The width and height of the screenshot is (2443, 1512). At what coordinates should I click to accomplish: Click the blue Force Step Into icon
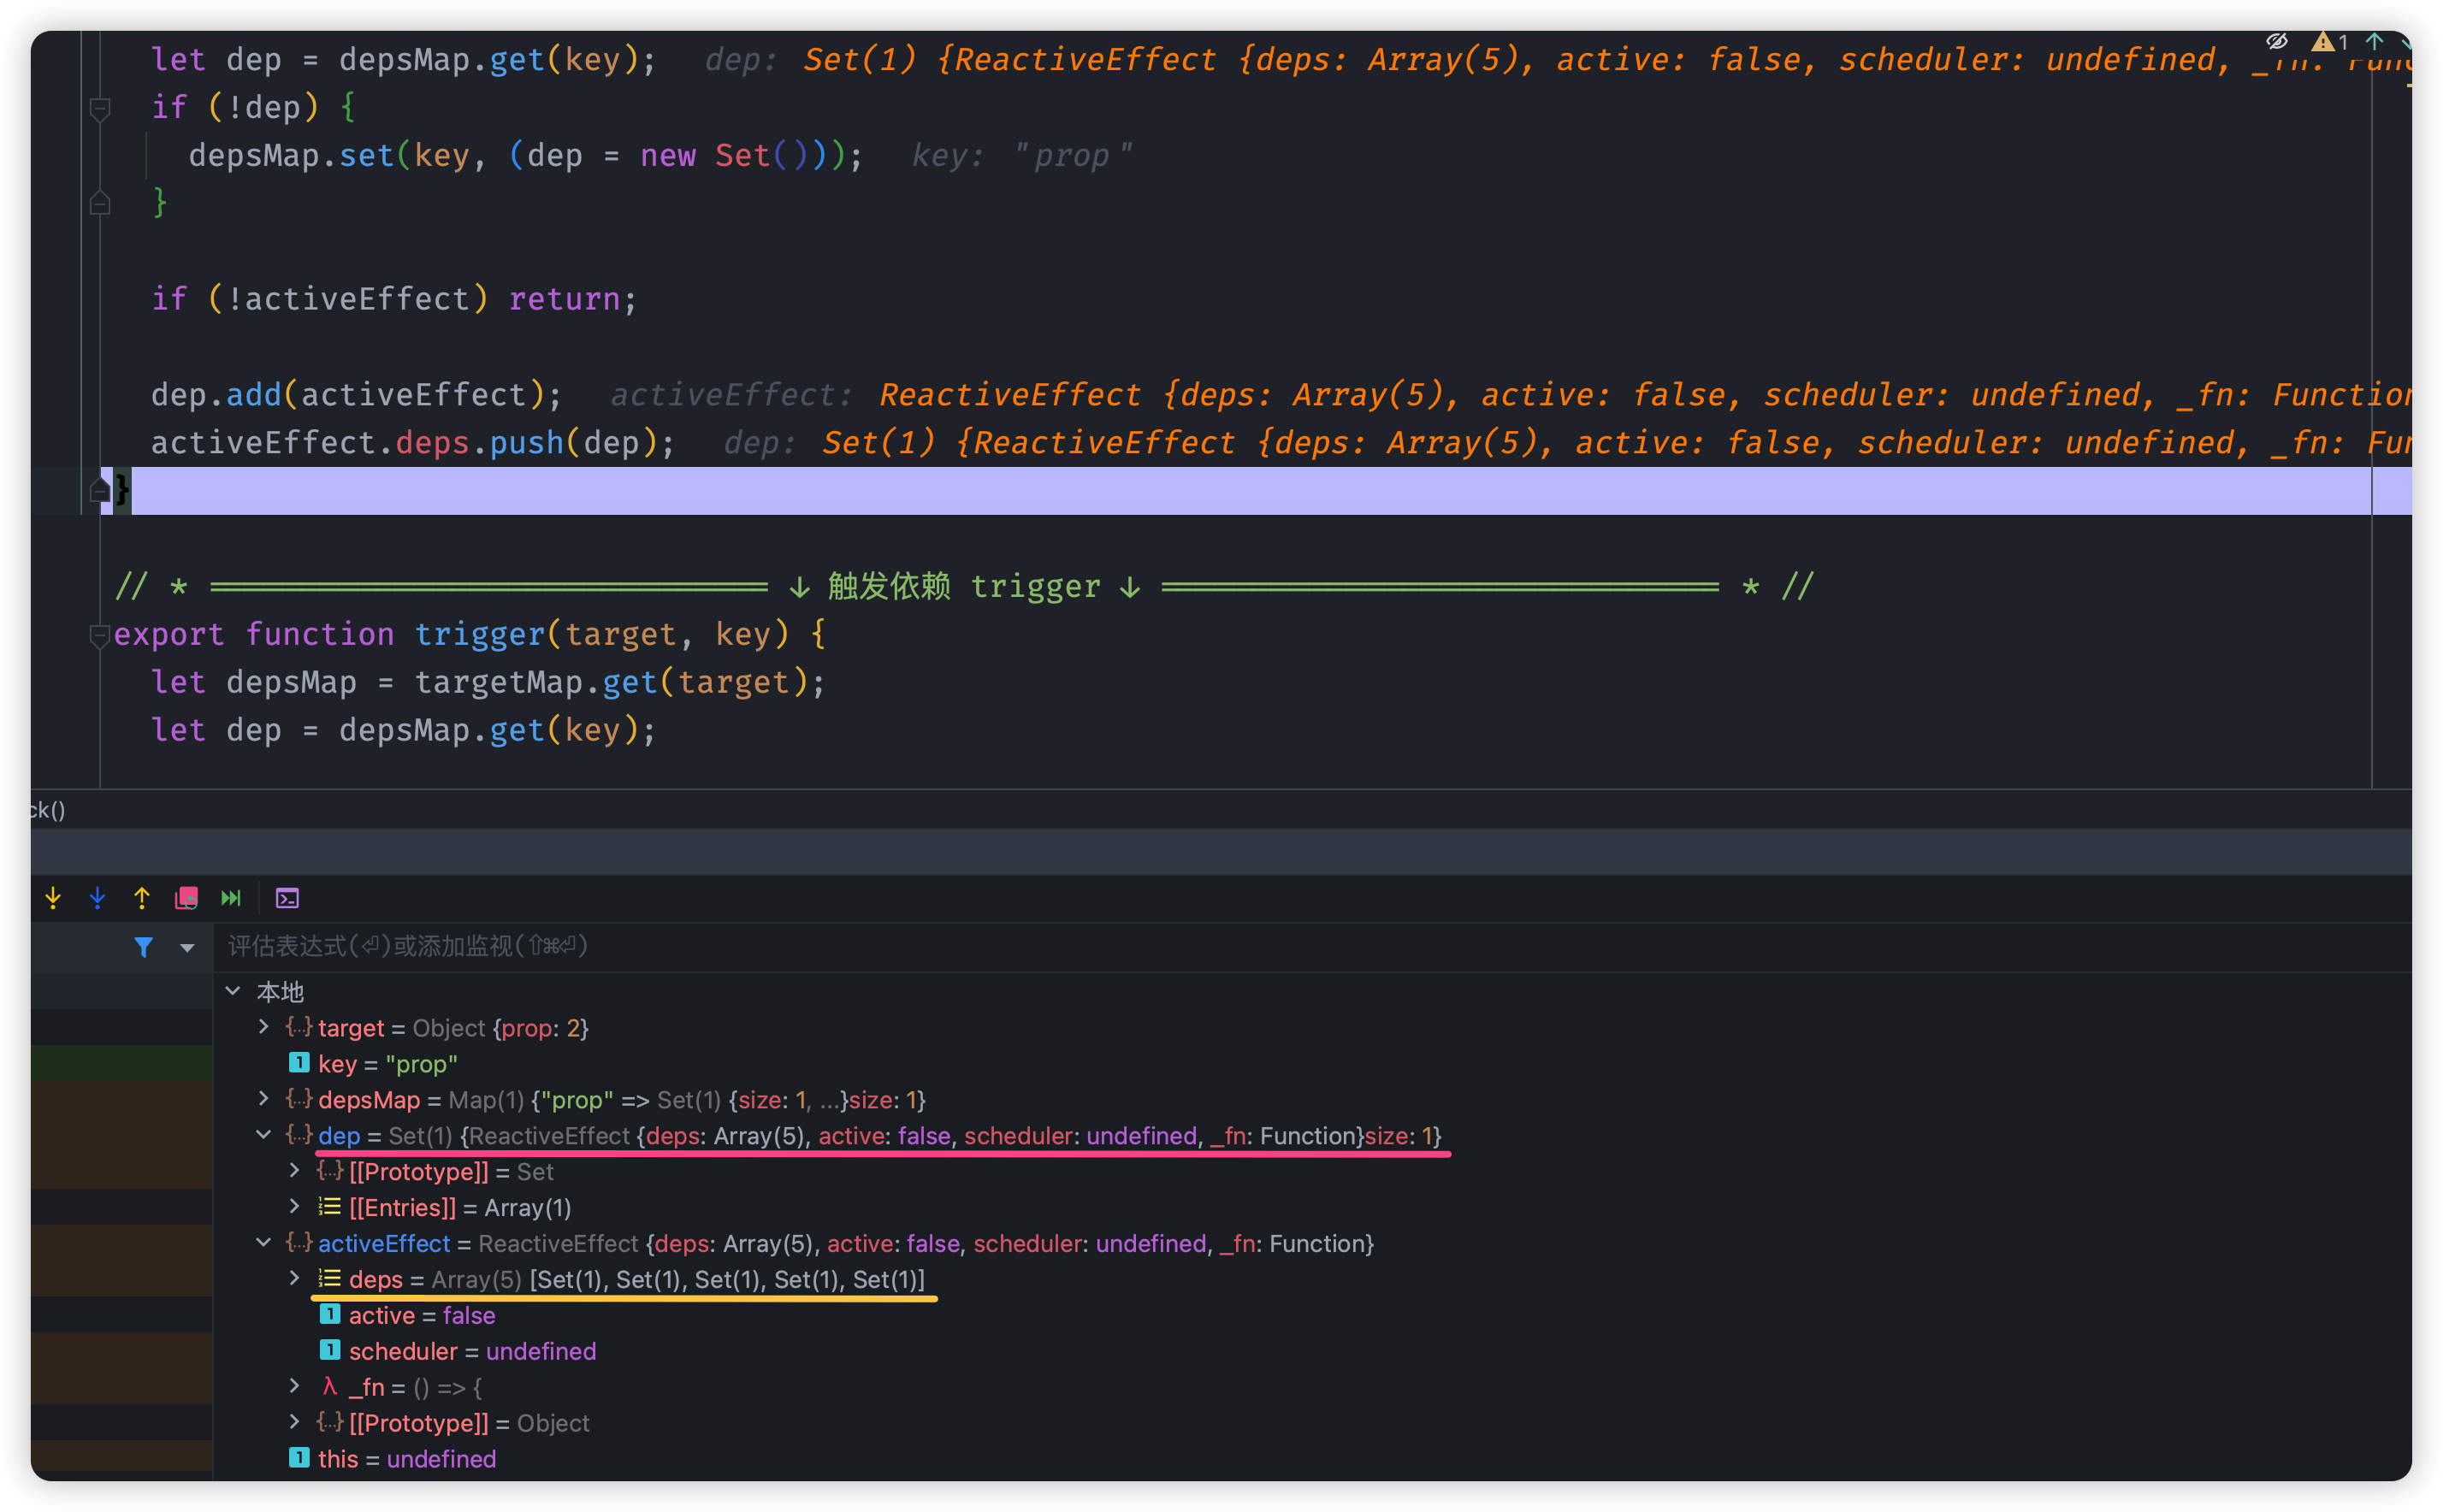point(97,898)
